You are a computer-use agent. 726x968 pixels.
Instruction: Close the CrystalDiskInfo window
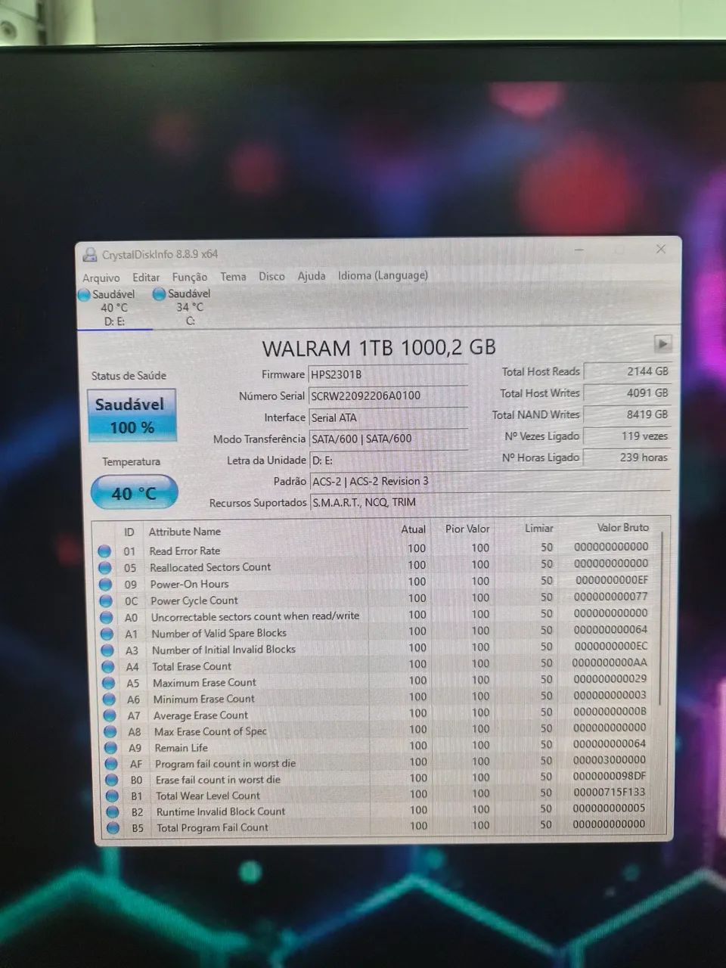point(660,249)
